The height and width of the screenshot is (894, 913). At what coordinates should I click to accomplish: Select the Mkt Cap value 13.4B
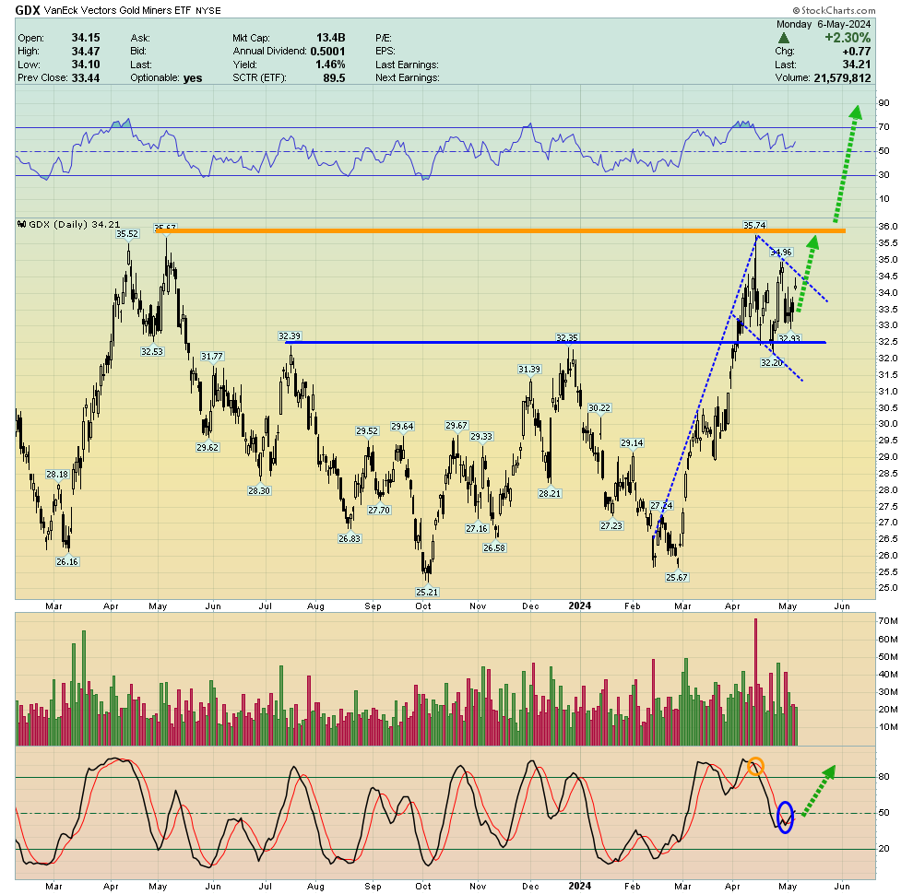[330, 38]
